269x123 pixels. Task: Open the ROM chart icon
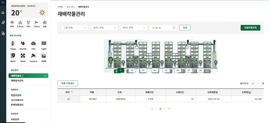(44, 56)
